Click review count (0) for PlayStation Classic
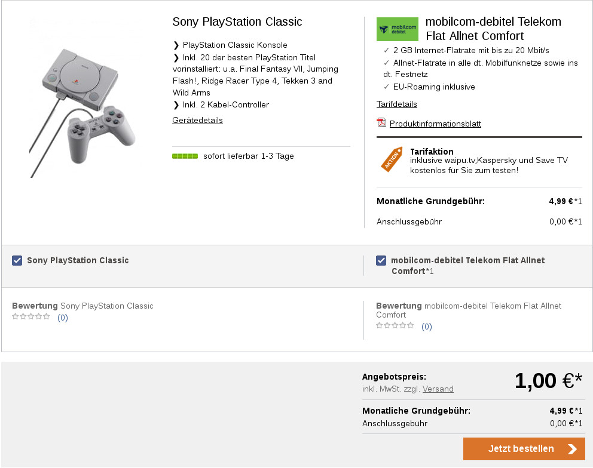The height and width of the screenshot is (468, 593). (x=63, y=318)
